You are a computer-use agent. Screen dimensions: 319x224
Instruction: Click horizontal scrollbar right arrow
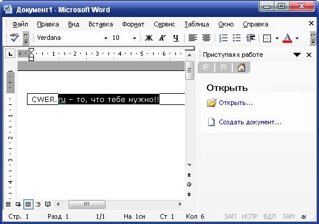[x=180, y=204]
